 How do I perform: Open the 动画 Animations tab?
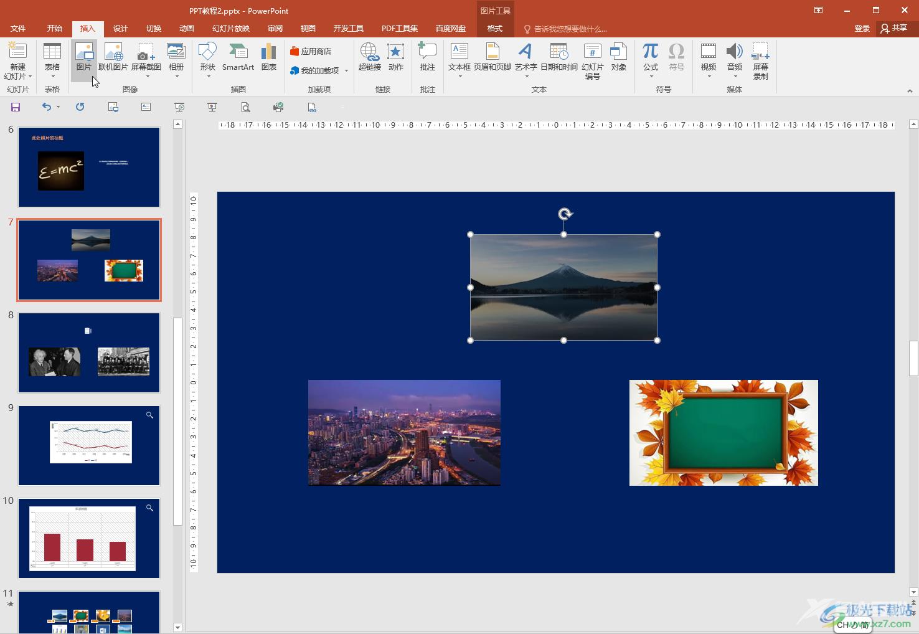(x=186, y=28)
